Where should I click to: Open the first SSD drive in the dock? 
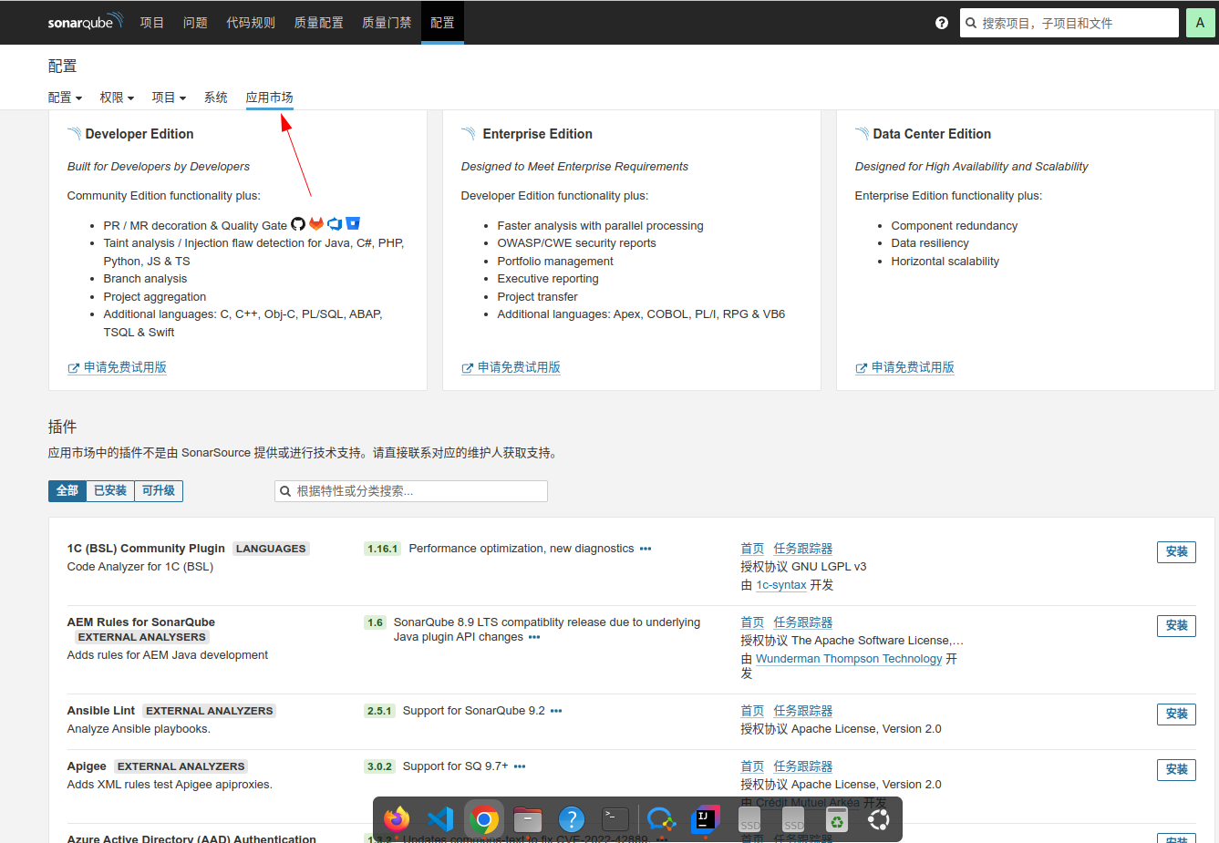(x=749, y=819)
